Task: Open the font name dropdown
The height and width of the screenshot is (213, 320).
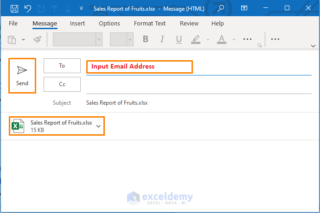Action: (x=98, y=40)
